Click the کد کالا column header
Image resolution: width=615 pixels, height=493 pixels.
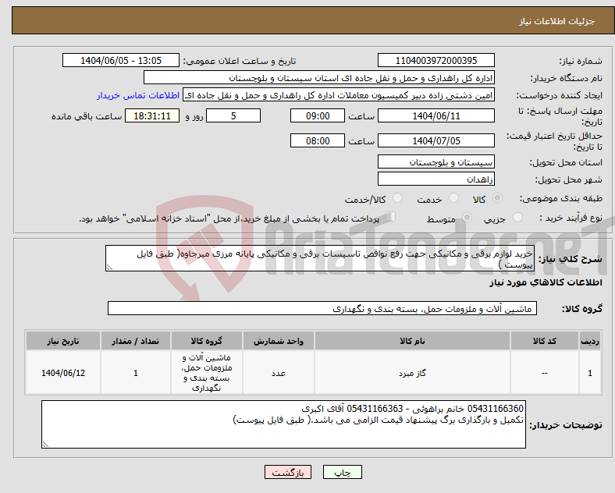pos(545,341)
